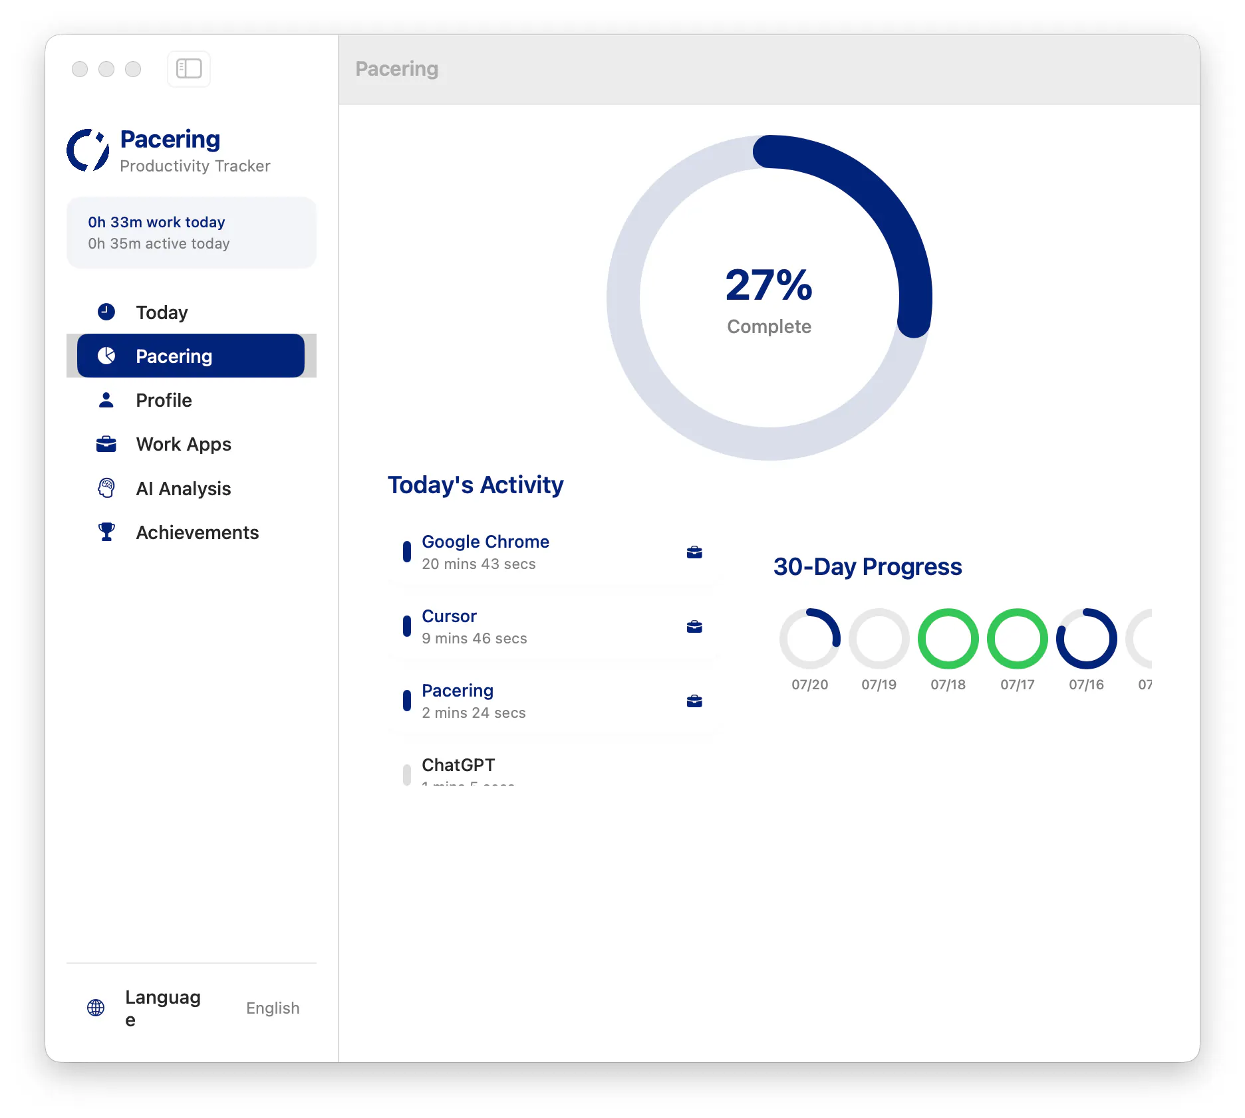1245x1118 pixels.
Task: Select Pacering in the sidebar
Action: click(191, 356)
